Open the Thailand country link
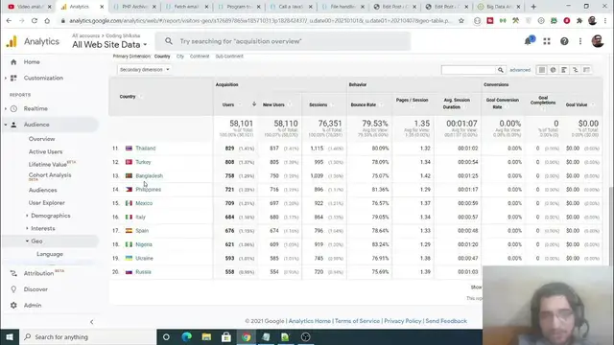 pyautogui.click(x=145, y=149)
